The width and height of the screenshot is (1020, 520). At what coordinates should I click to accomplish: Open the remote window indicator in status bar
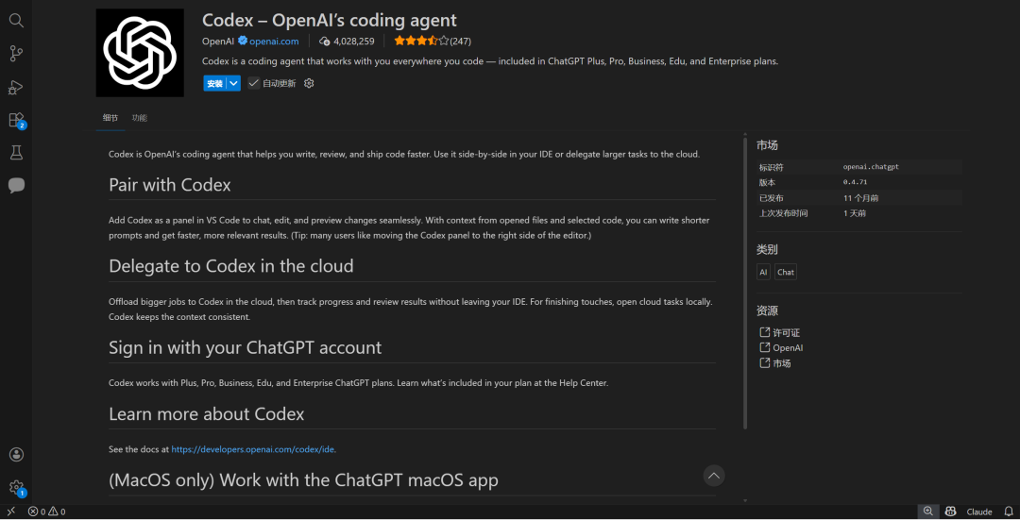point(11,512)
